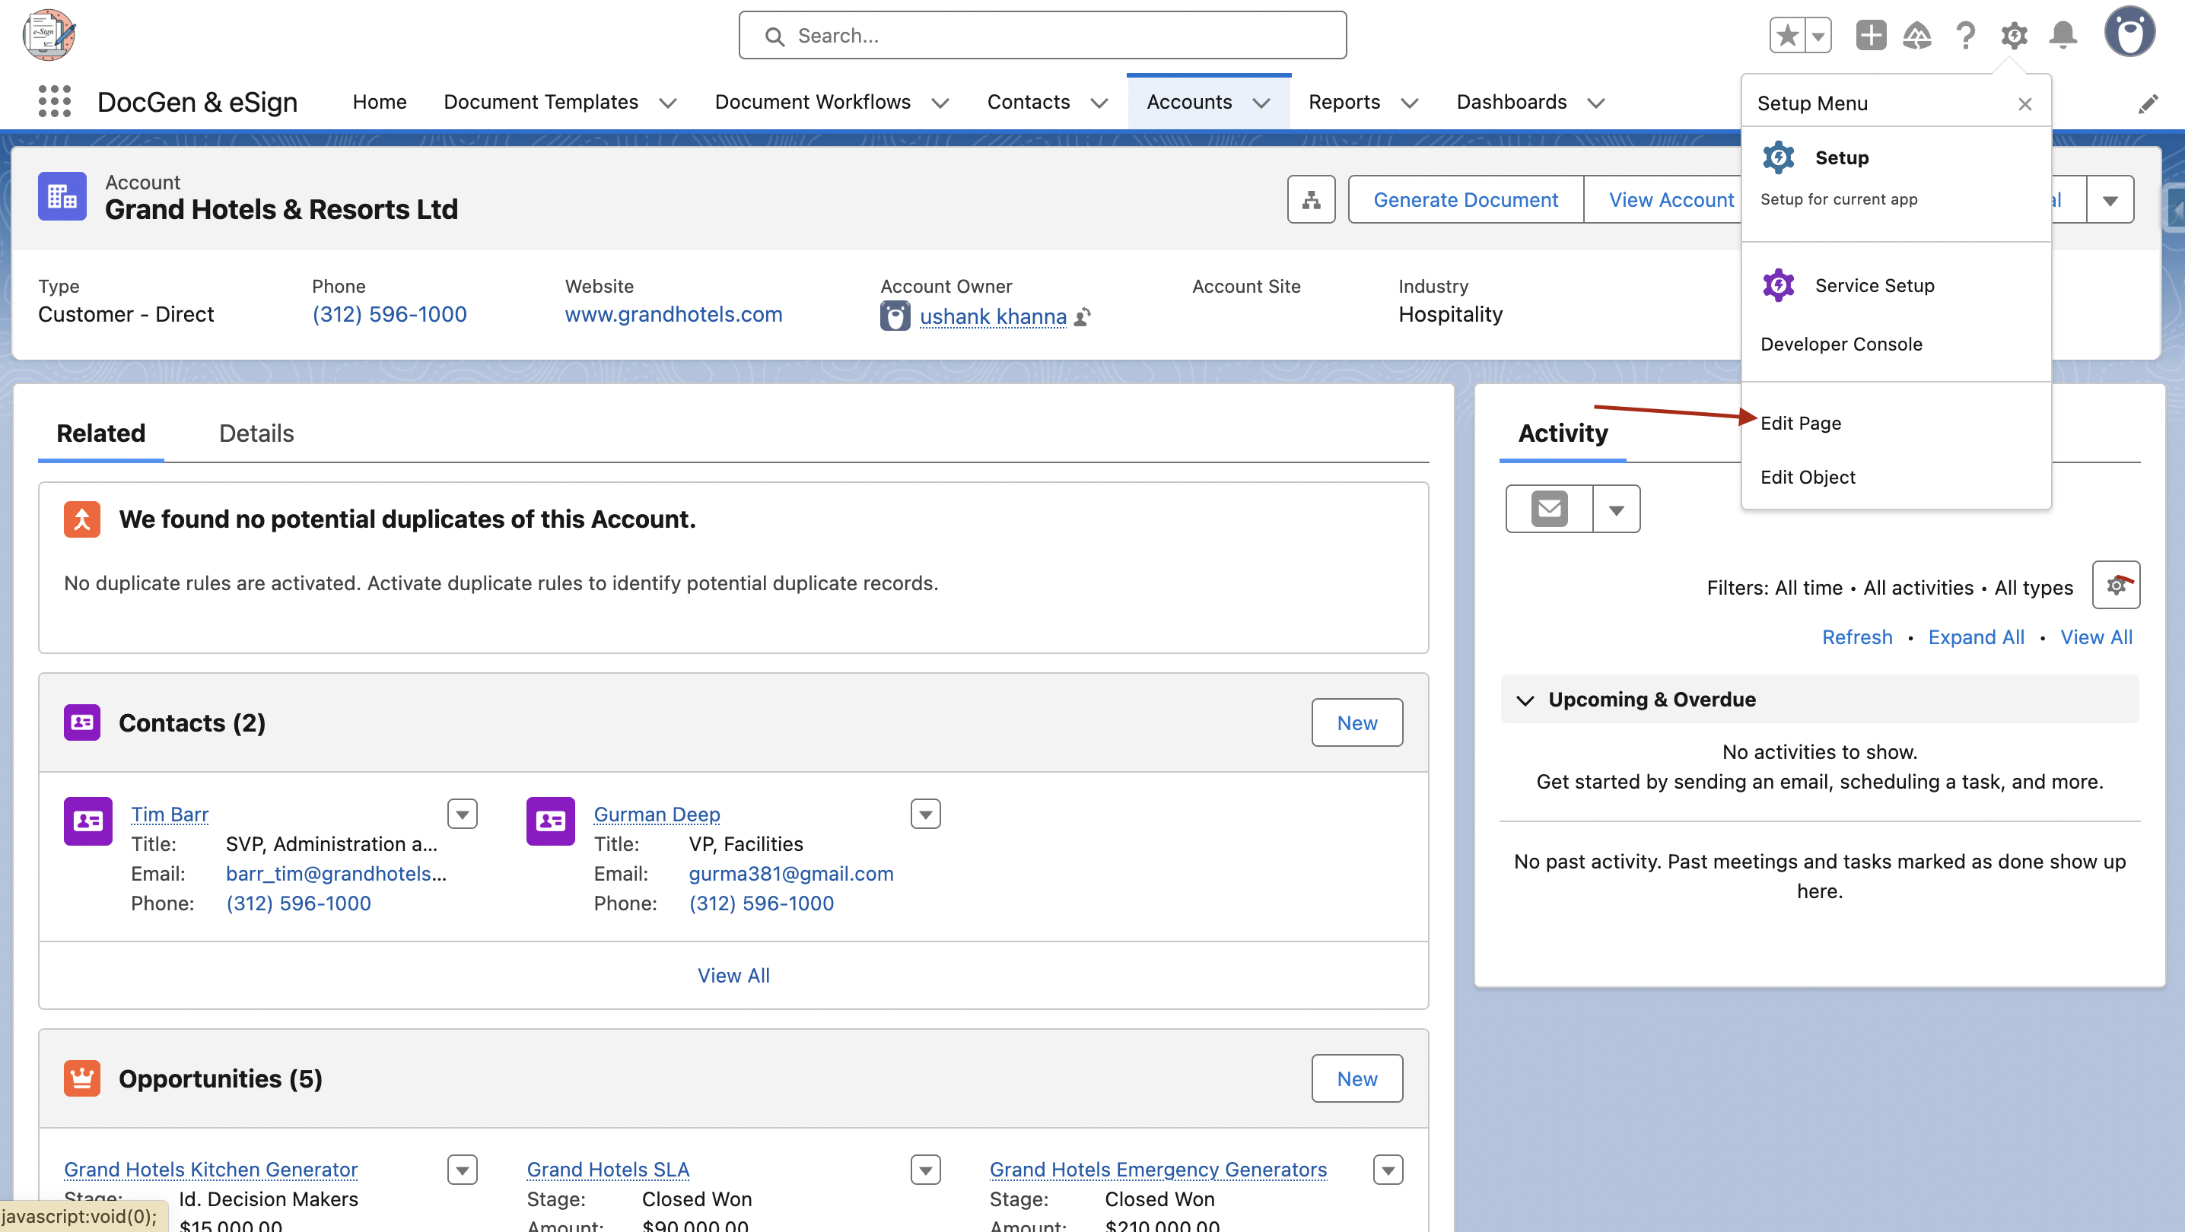Expand the Document Templates chevron
Screen dimensions: 2185x1232
tap(667, 103)
